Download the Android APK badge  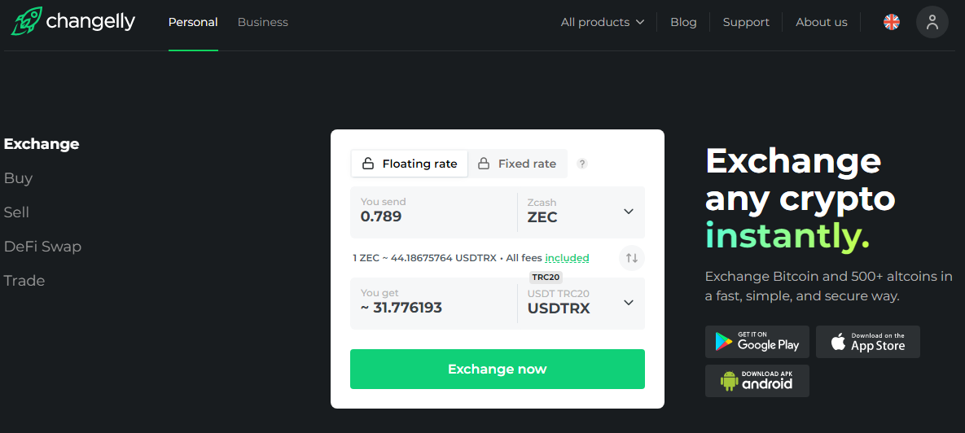tap(757, 381)
